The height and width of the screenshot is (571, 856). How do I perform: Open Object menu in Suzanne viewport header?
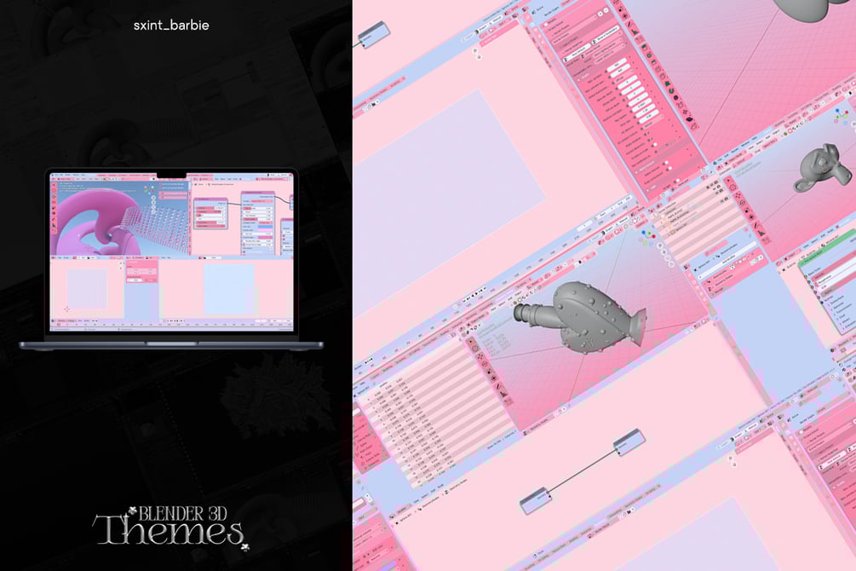pyautogui.click(x=776, y=132)
